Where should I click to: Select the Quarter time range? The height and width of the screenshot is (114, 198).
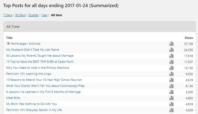point(33,15)
